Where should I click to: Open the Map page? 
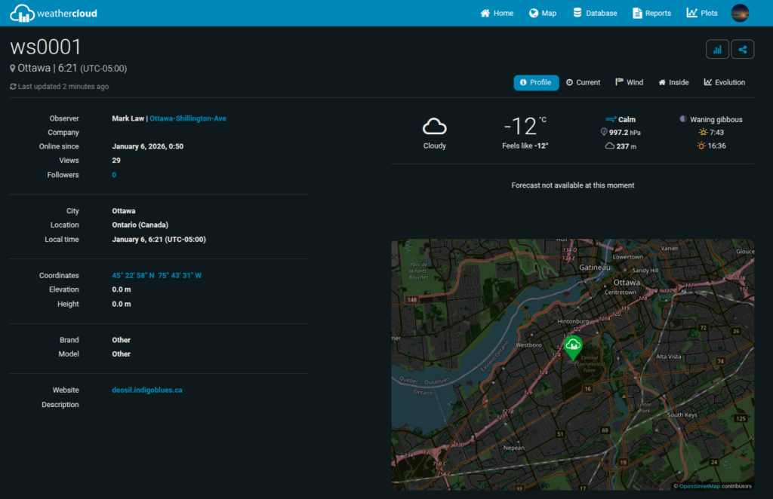542,13
